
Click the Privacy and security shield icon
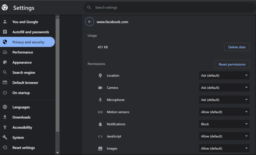tap(5, 42)
